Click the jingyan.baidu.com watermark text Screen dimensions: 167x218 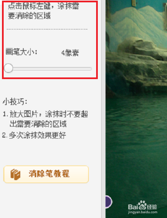pos(142,212)
